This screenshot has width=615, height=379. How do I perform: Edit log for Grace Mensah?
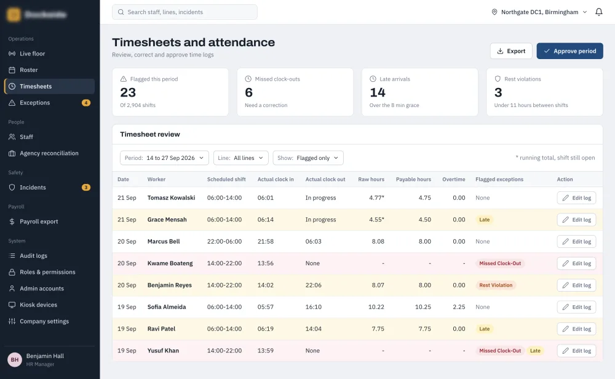(577, 220)
